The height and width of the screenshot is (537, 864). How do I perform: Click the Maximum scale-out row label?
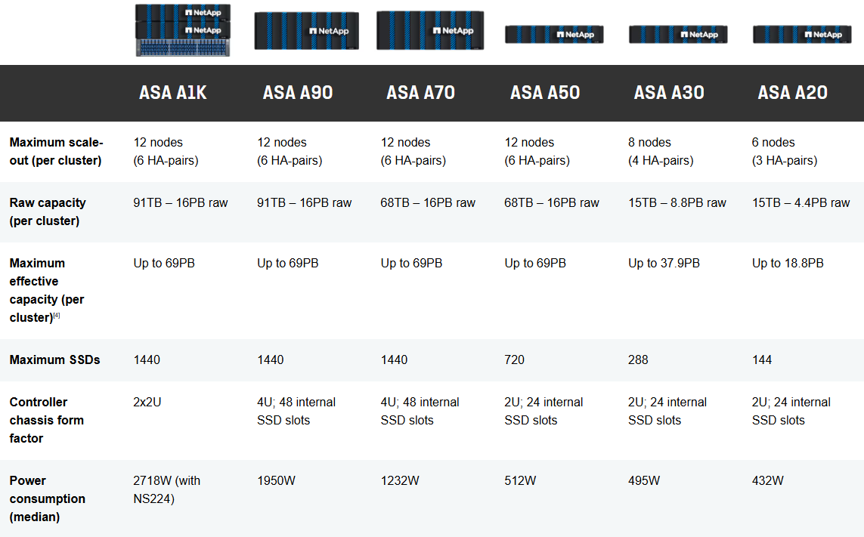[x=55, y=151]
